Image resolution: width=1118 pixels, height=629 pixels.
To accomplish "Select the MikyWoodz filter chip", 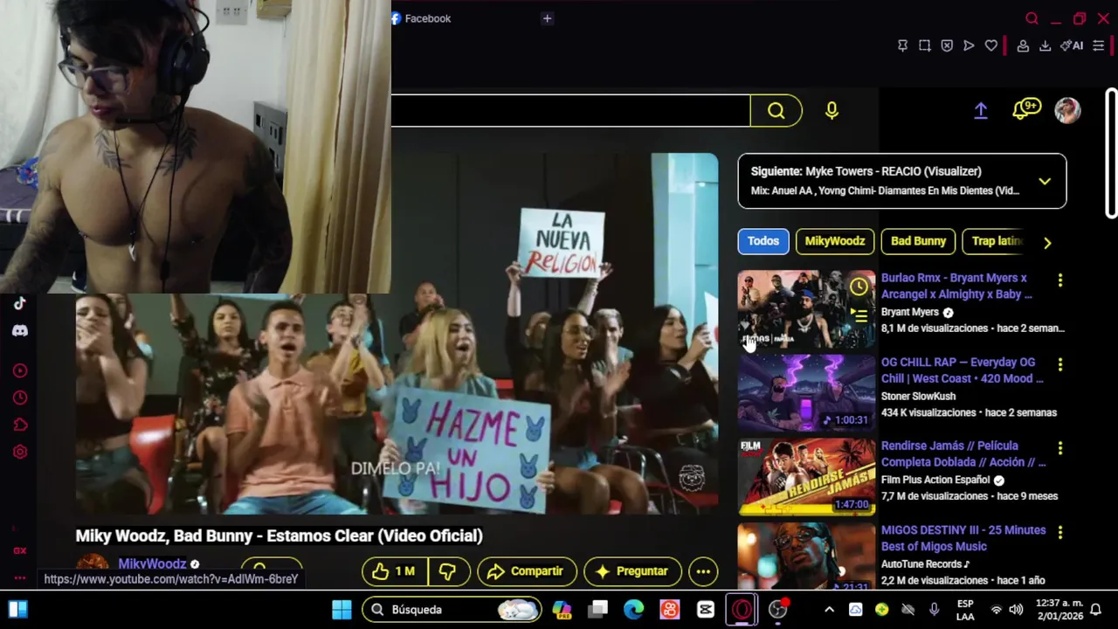I will (x=835, y=241).
